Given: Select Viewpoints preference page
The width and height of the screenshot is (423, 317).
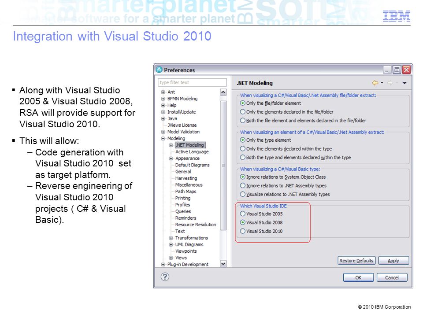Looking at the screenshot, I should (x=186, y=251).
